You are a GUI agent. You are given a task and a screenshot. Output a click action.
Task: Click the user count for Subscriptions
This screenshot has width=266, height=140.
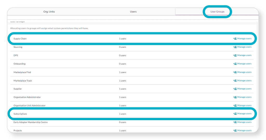tap(123, 114)
